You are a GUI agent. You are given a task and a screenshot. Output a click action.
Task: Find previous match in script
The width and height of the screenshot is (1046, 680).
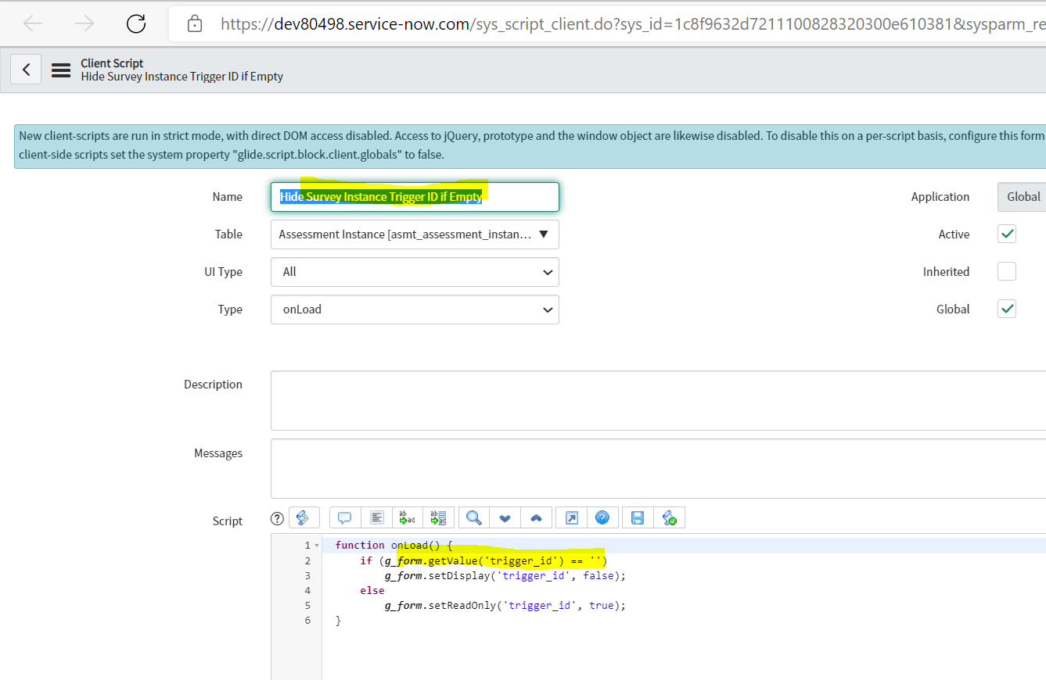[536, 517]
